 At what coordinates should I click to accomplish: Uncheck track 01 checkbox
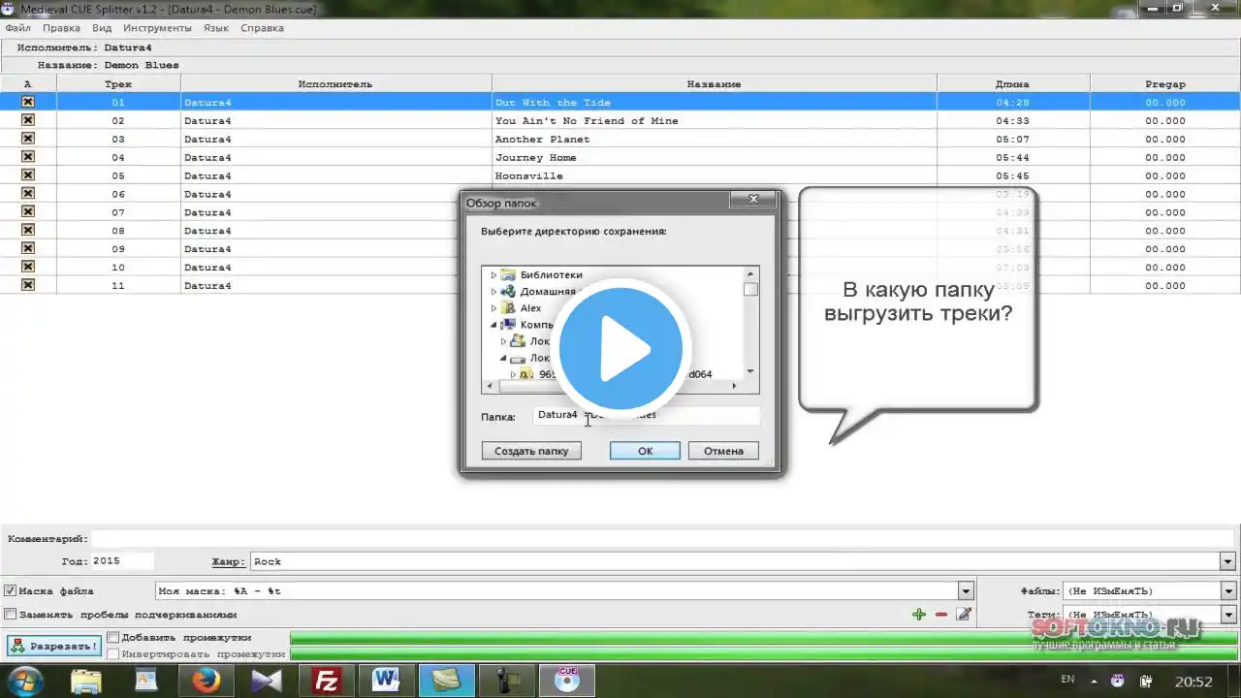click(28, 102)
